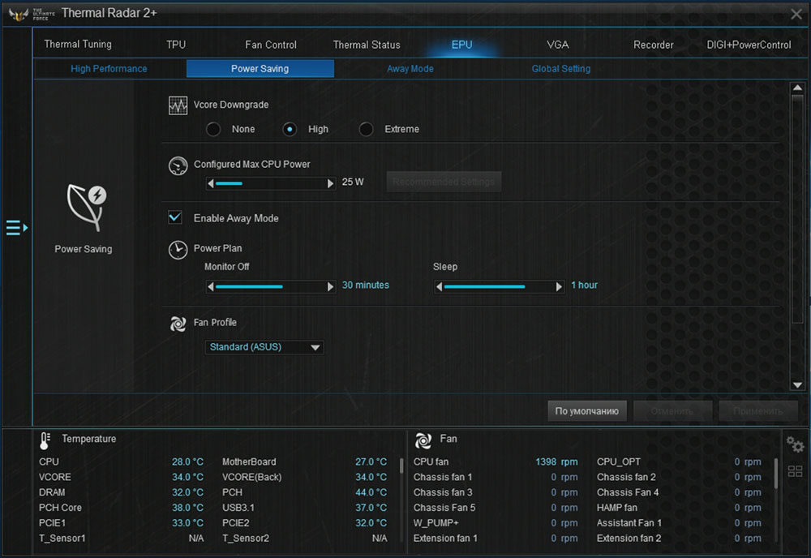Click the Fan section icon at bottom

pos(423,440)
